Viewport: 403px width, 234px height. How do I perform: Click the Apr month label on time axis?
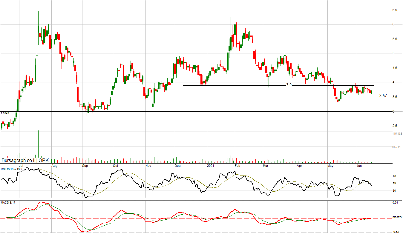(300, 165)
